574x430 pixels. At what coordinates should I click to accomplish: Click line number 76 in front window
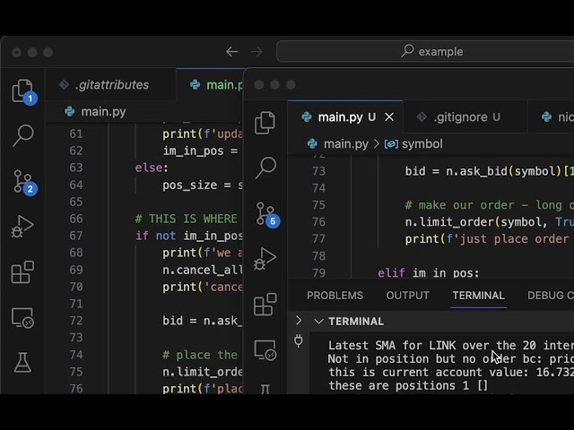click(318, 222)
